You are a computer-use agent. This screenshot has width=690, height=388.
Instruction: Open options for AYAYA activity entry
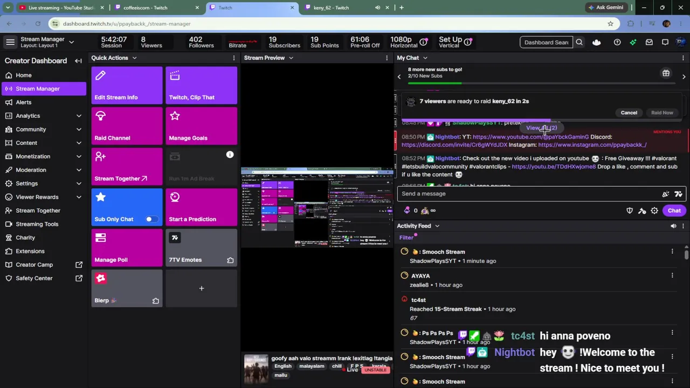672,275
